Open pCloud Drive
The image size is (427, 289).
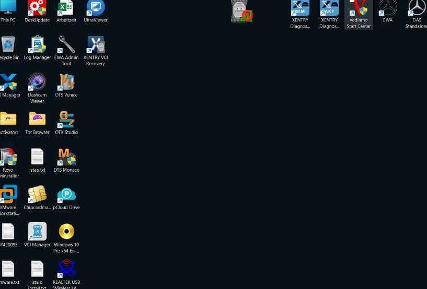66,198
